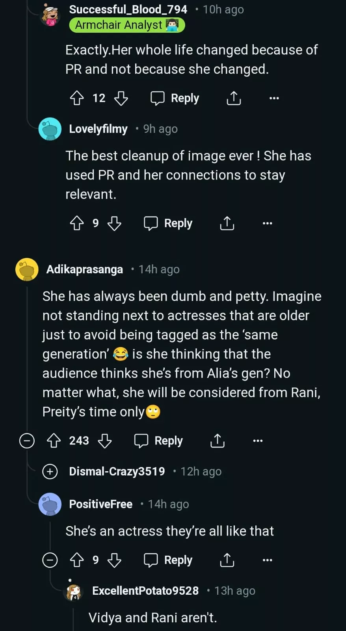Image resolution: width=346 pixels, height=631 pixels.
Task: Reply to Adikaprasanga's comment
Action: (158, 441)
